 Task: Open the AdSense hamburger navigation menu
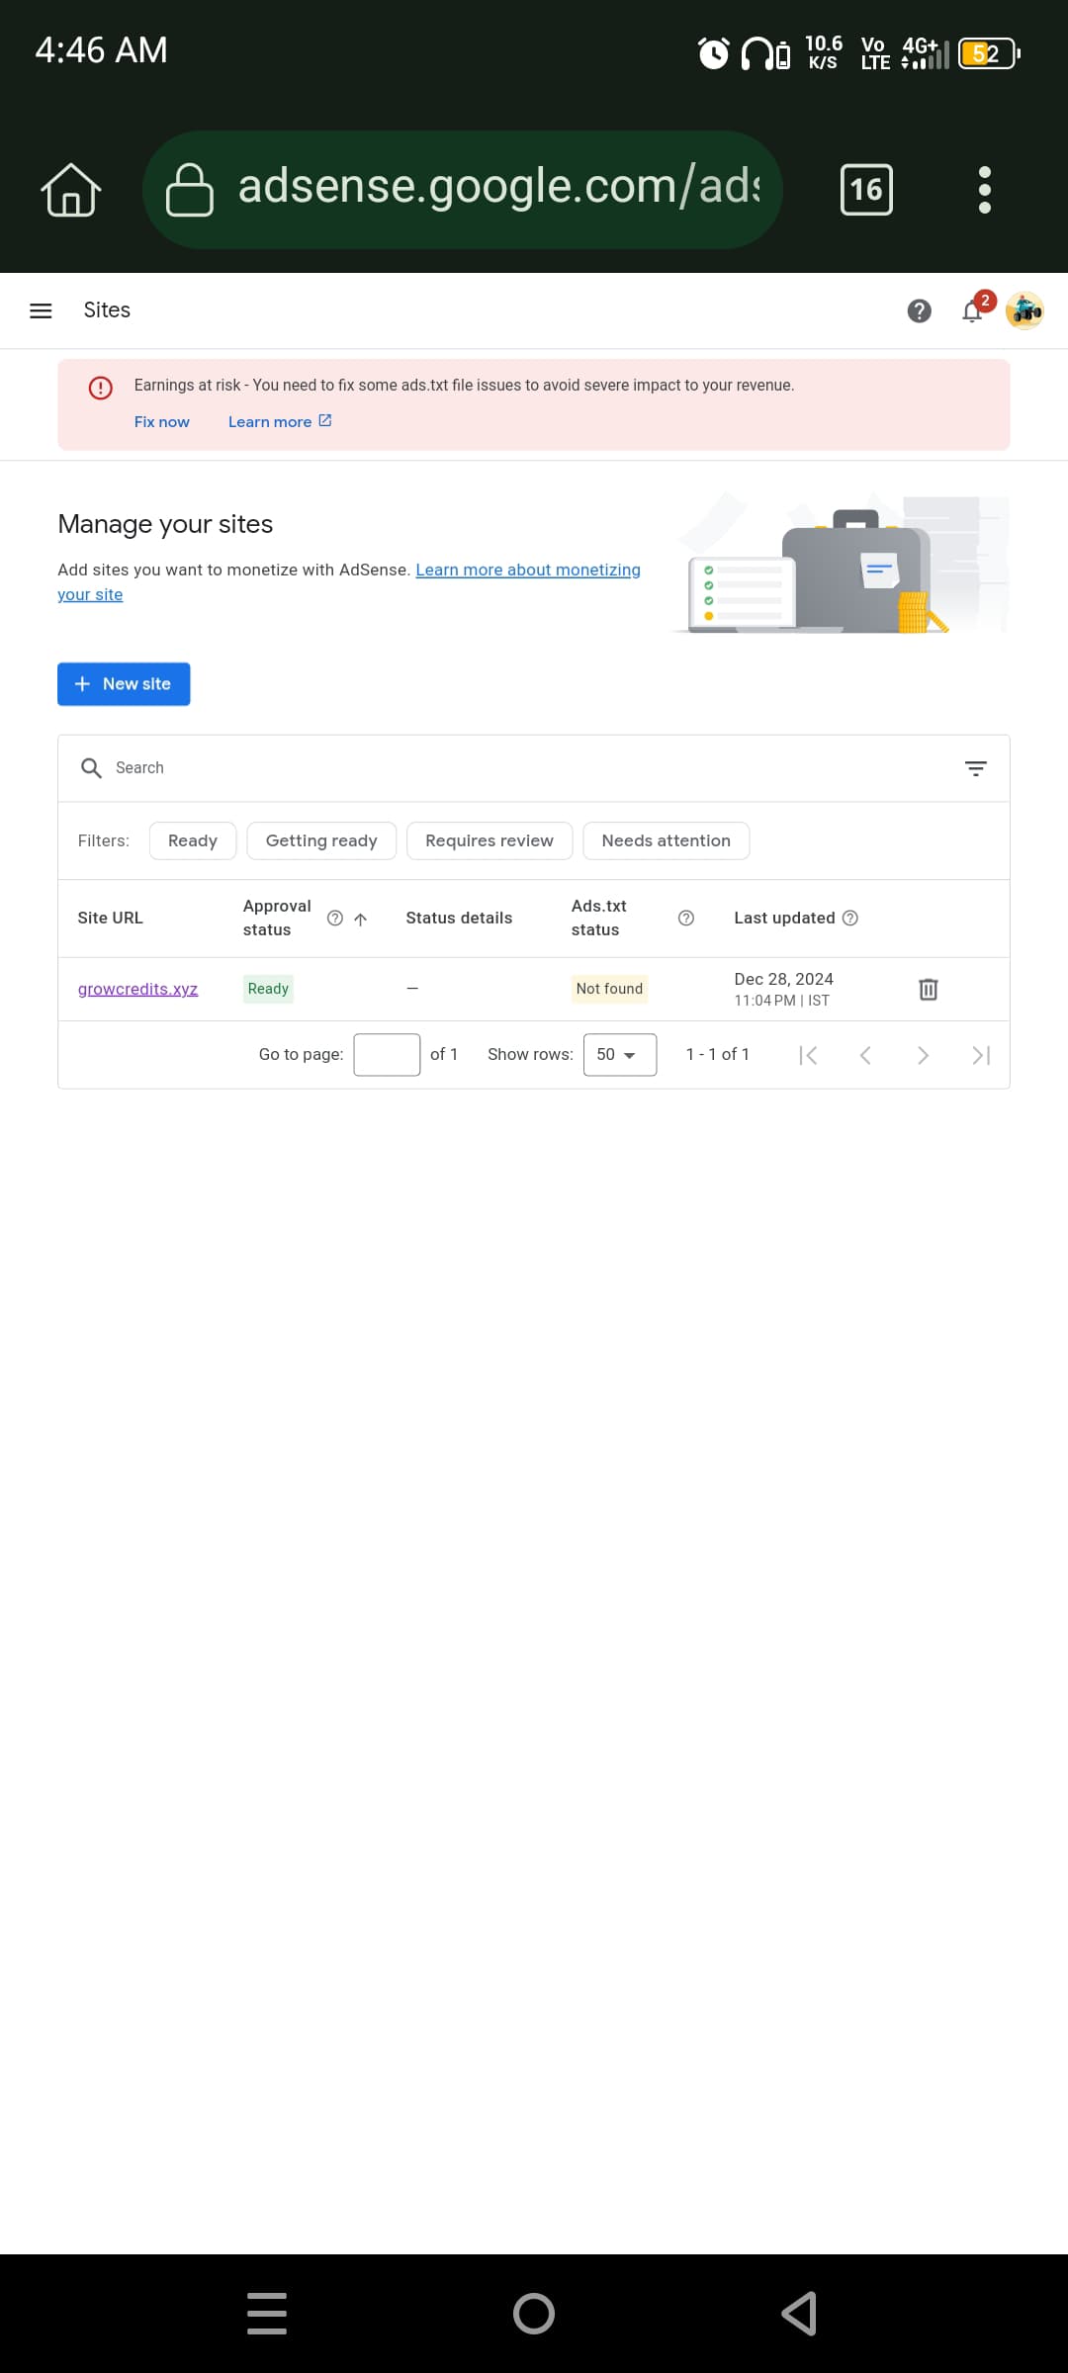point(41,310)
